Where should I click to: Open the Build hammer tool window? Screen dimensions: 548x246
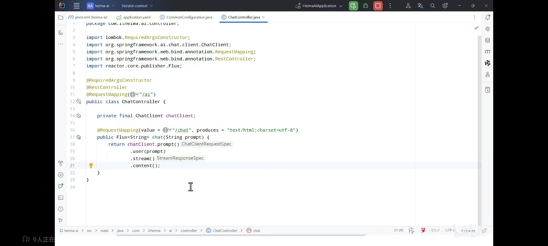[61, 163]
